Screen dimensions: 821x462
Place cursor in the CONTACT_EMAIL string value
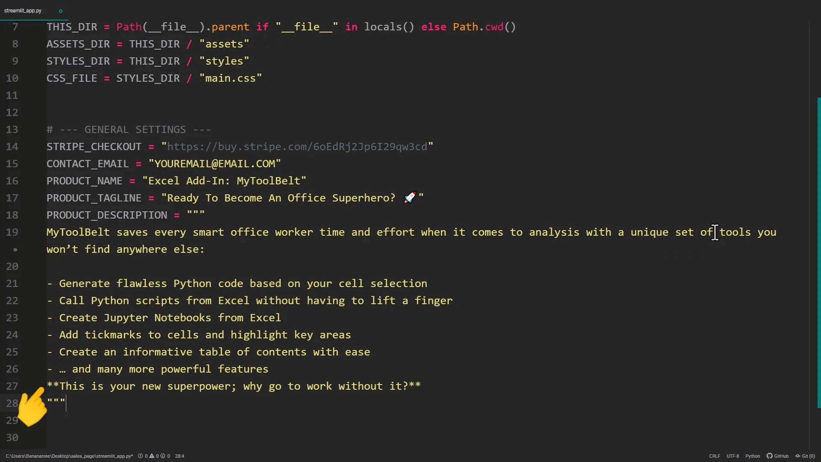click(x=214, y=164)
